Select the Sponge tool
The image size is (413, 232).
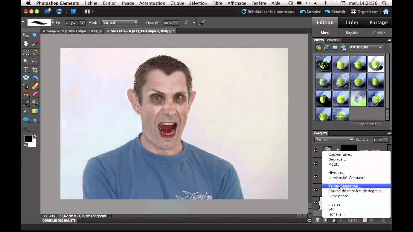[26, 129]
